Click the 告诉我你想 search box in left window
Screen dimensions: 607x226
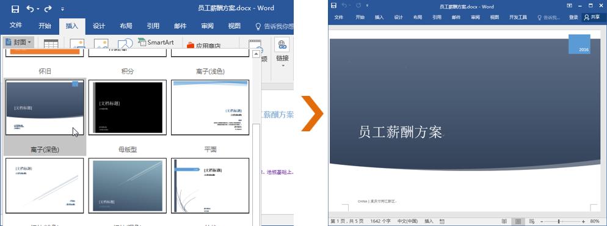(x=274, y=26)
